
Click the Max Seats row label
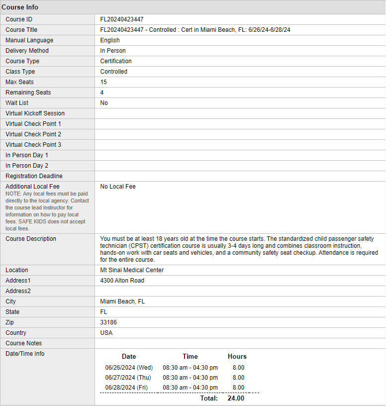(x=20, y=82)
